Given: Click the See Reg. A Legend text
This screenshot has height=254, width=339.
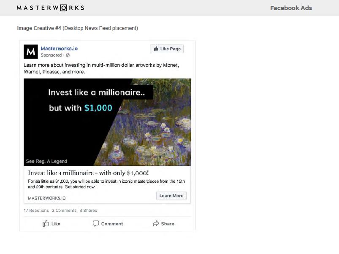Looking at the screenshot, I should [x=46, y=161].
